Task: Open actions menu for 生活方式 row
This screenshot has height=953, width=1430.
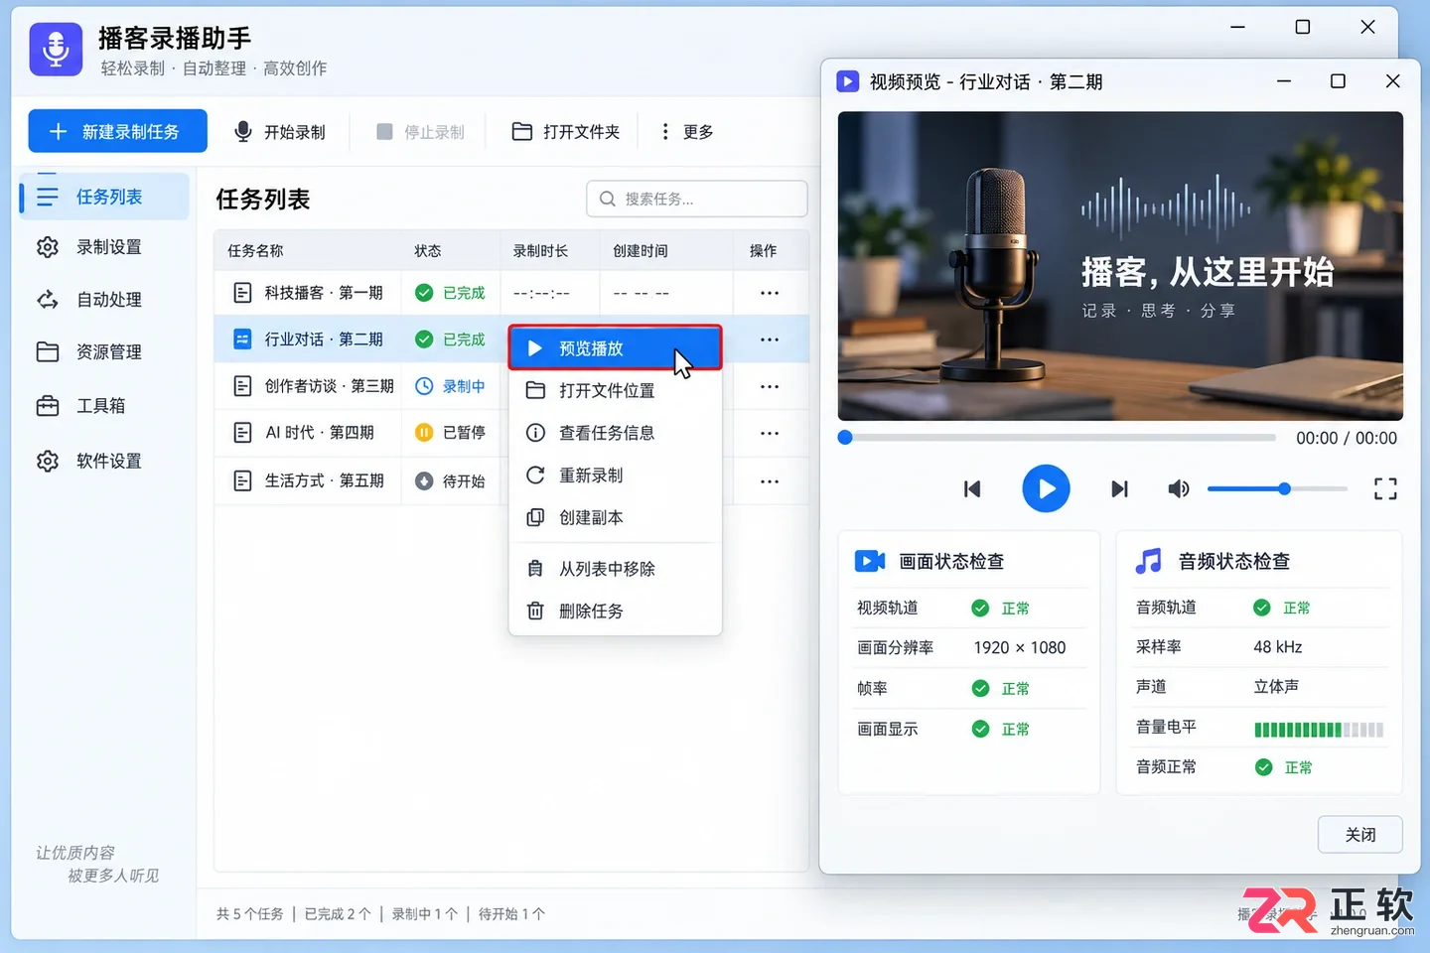Action: coord(770,480)
